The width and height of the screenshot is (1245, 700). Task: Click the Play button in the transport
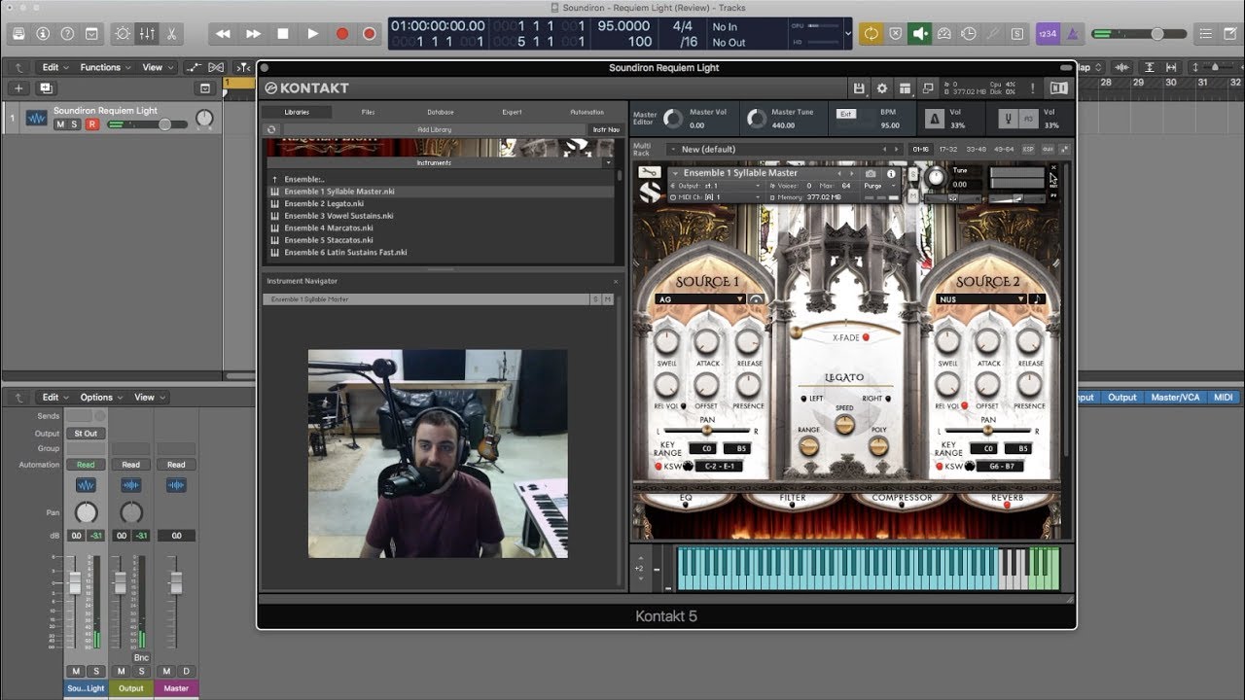[312, 33]
